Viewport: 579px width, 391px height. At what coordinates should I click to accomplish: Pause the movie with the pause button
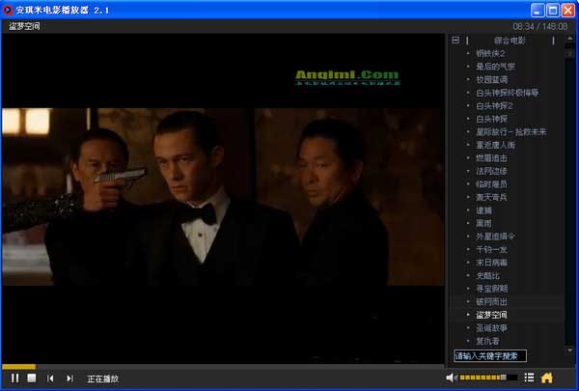click(14, 377)
